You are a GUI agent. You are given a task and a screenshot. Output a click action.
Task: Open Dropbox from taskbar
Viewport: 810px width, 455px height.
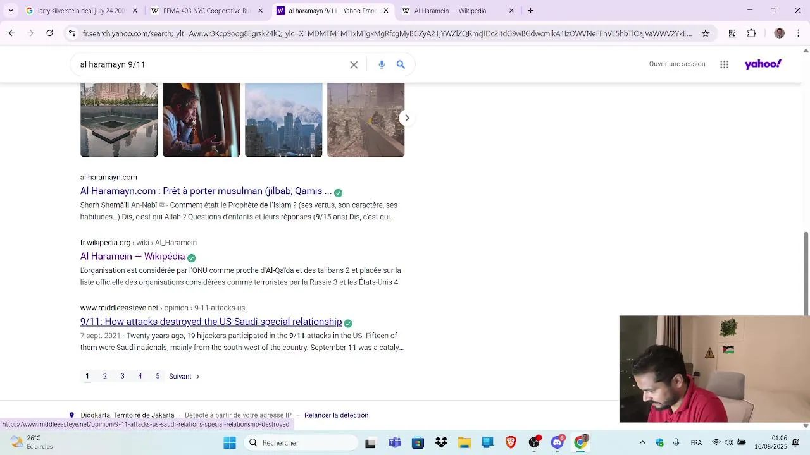[441, 443]
